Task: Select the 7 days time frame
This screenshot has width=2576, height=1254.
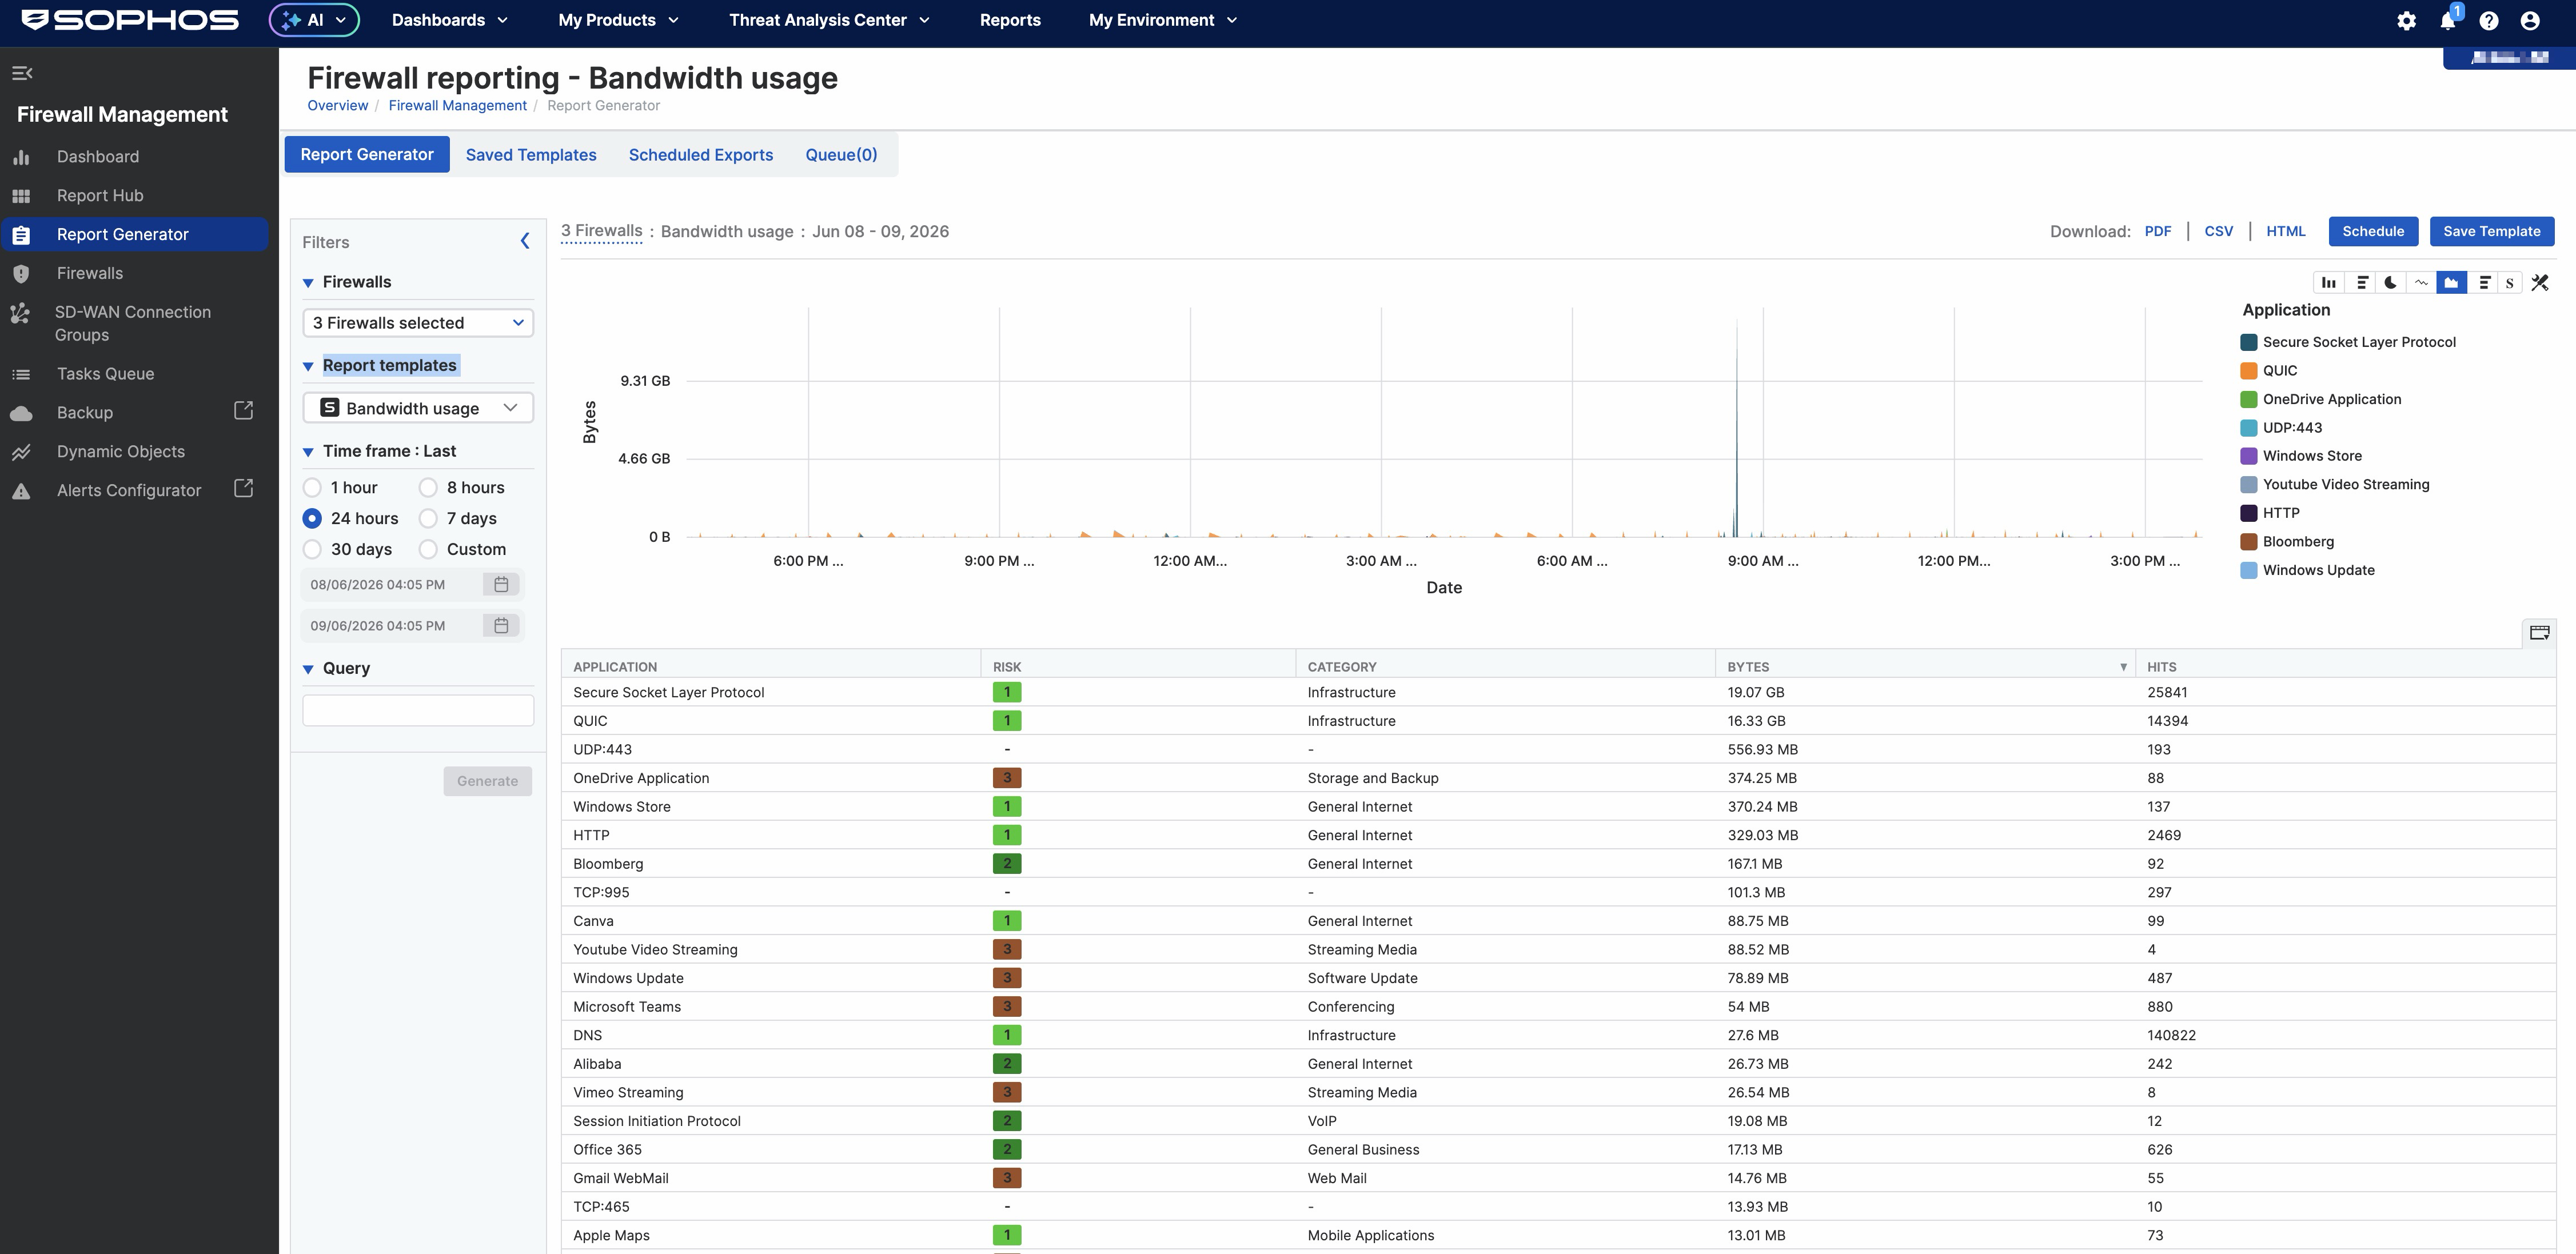Action: (x=428, y=519)
